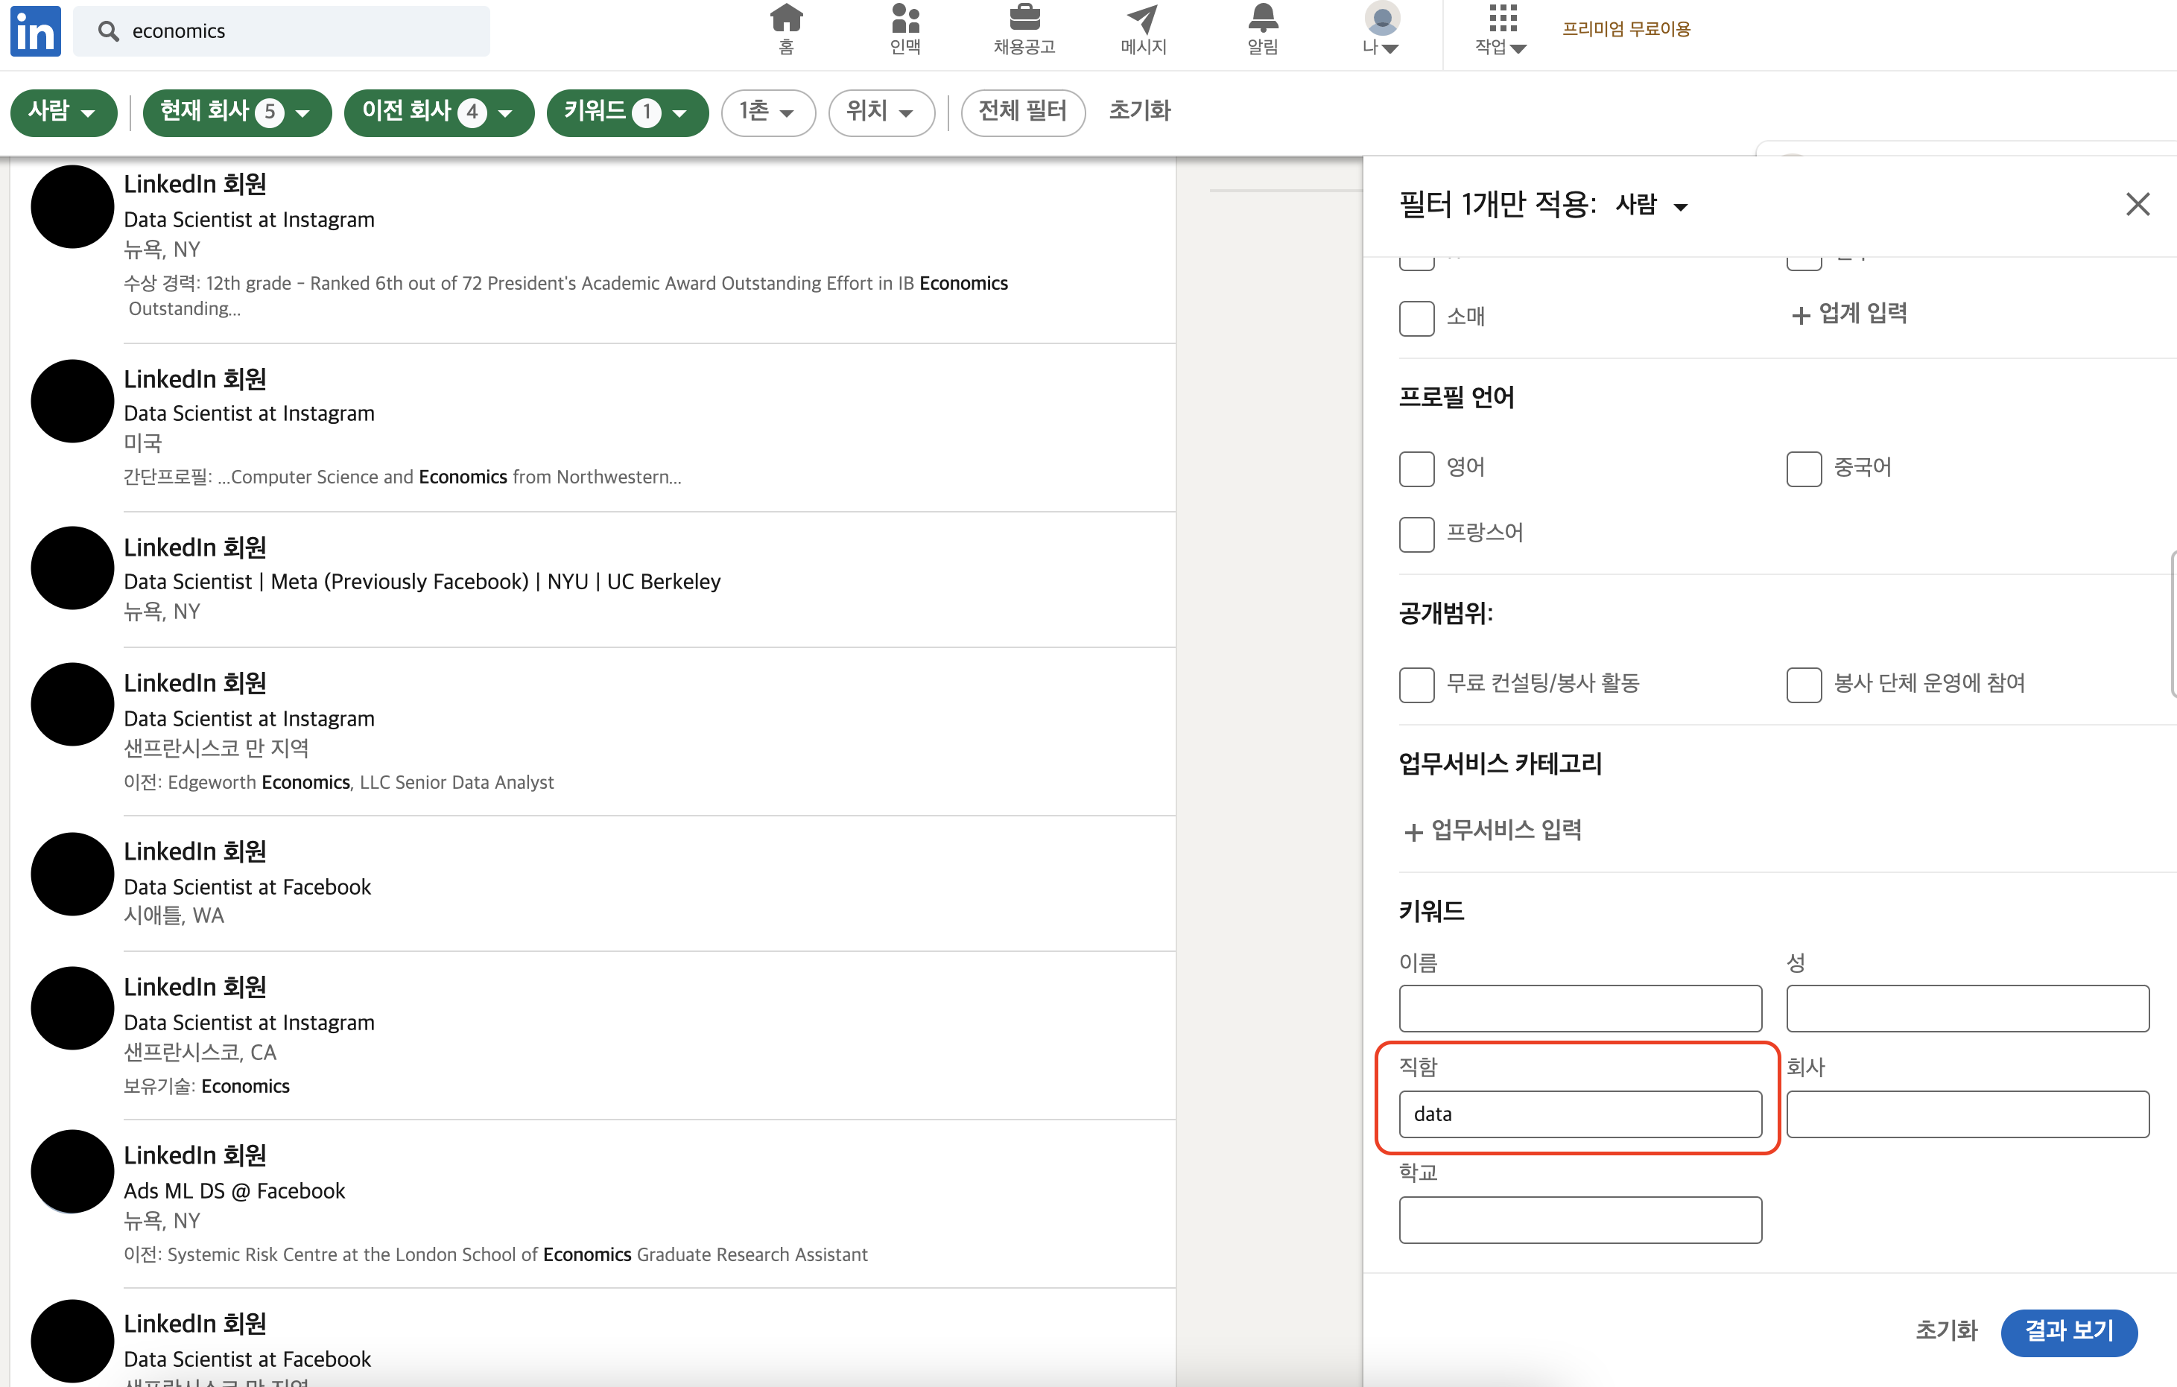Click the 'Ads ML DS @ Facebook' headline
Screen dimensions: 2177x1387
pos(234,1191)
